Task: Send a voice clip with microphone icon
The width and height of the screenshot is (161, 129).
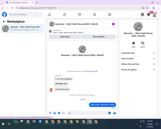Action: [x=50, y=113]
